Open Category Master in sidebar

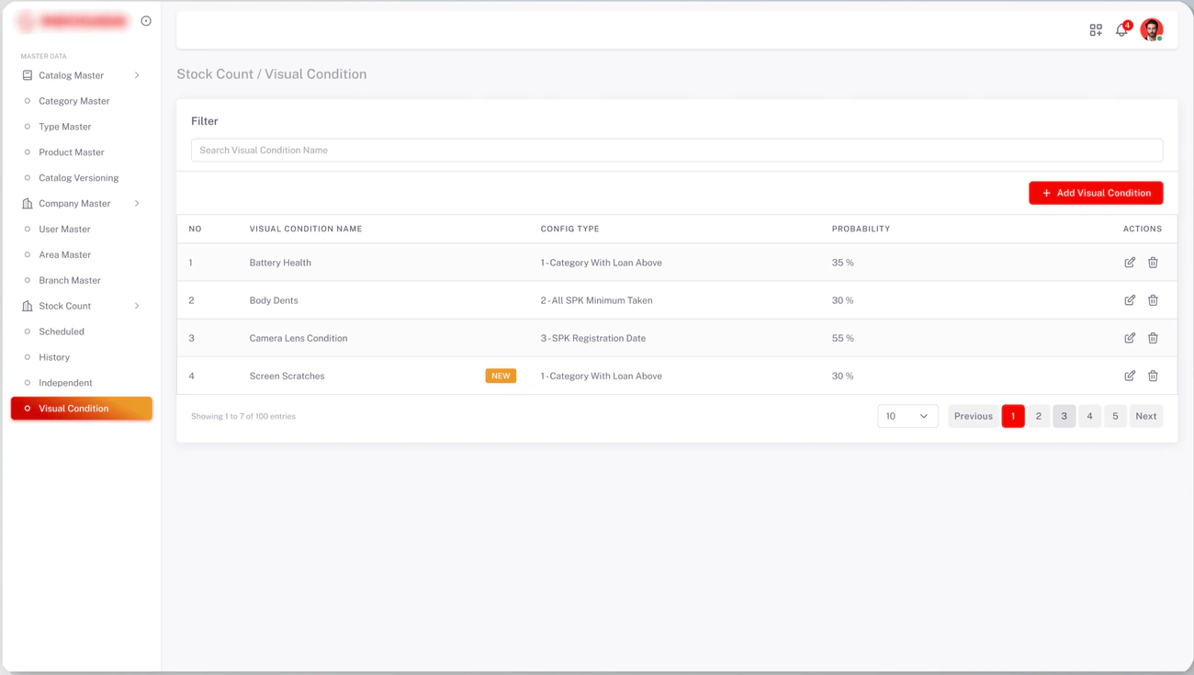point(74,101)
